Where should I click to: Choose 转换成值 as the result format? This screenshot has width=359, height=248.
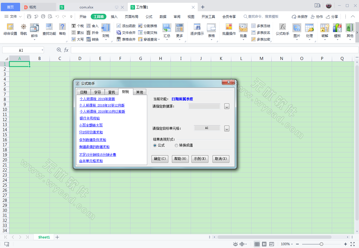[176, 145]
